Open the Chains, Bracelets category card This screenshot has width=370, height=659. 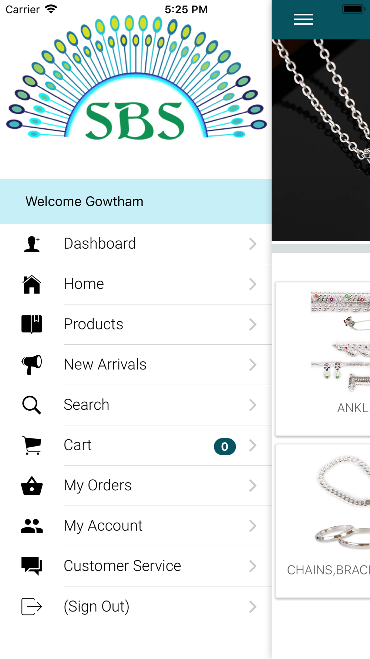[323, 521]
